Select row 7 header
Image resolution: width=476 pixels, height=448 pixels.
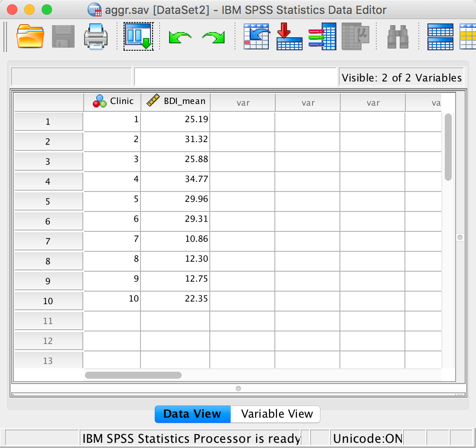tap(48, 241)
